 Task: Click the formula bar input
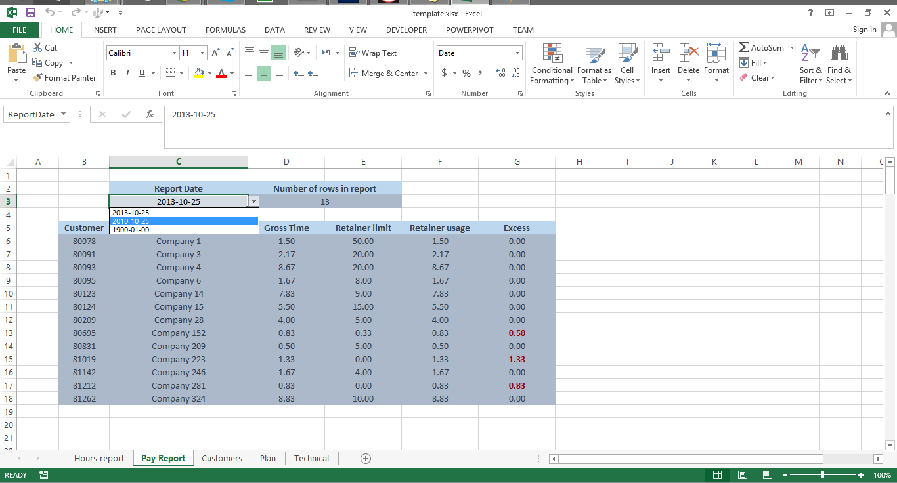pyautogui.click(x=529, y=127)
